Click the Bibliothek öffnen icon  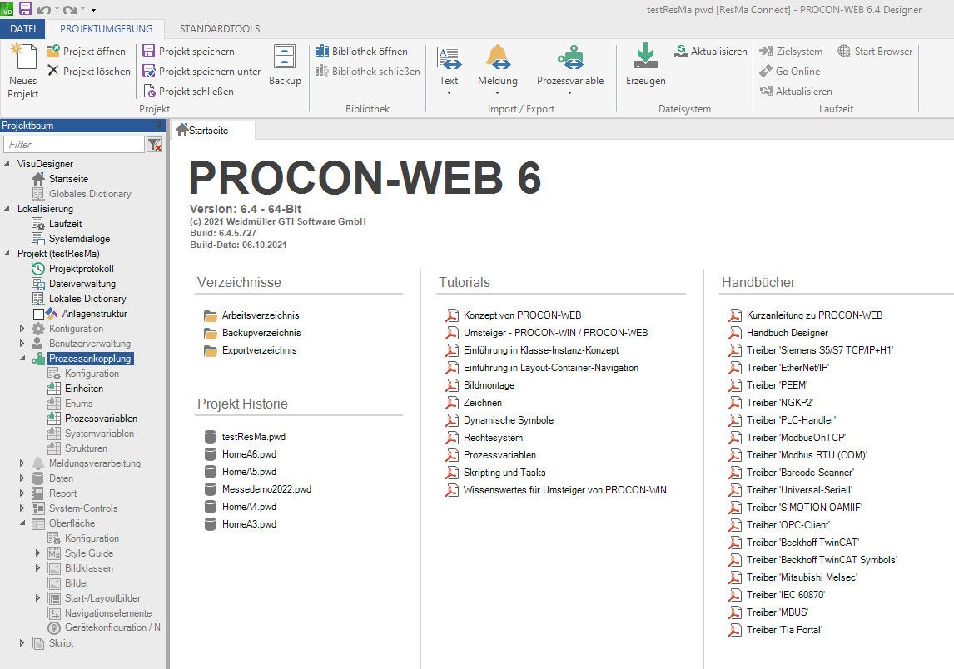click(323, 52)
